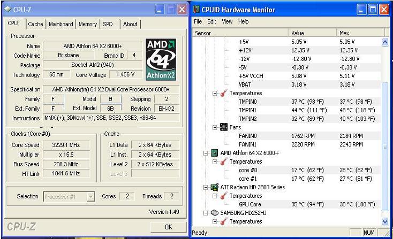Viewport: 393px width, 239px height.
Task: Click the GPU Temperatures flame icon
Action: pos(224,196)
